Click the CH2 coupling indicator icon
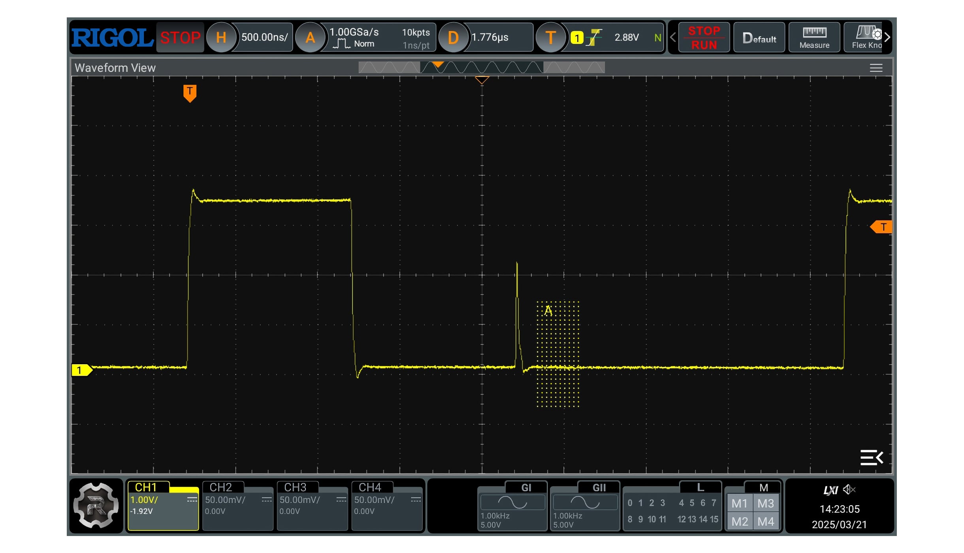This screenshot has width=964, height=553. pos(267,500)
